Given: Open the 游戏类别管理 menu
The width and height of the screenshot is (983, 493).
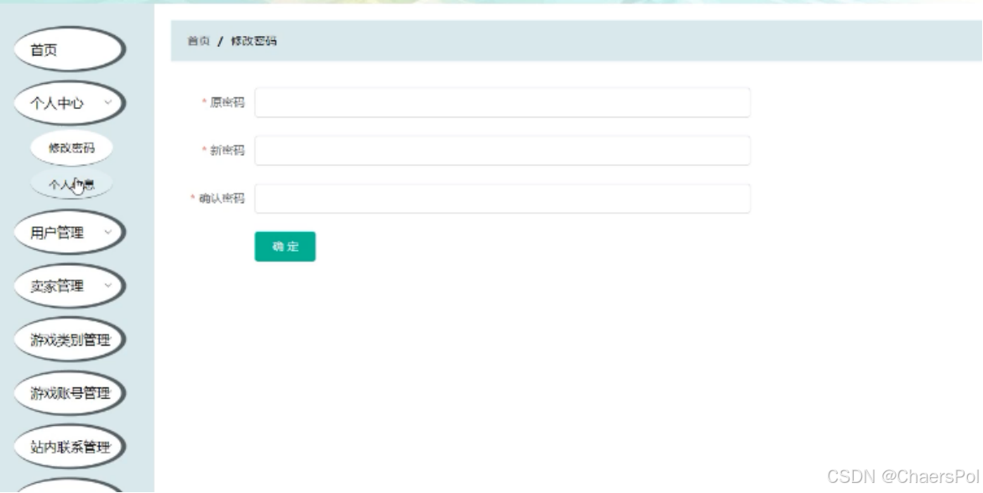Looking at the screenshot, I should (69, 340).
